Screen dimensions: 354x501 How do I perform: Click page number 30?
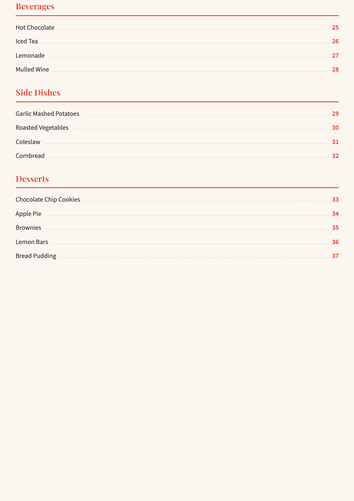click(335, 128)
